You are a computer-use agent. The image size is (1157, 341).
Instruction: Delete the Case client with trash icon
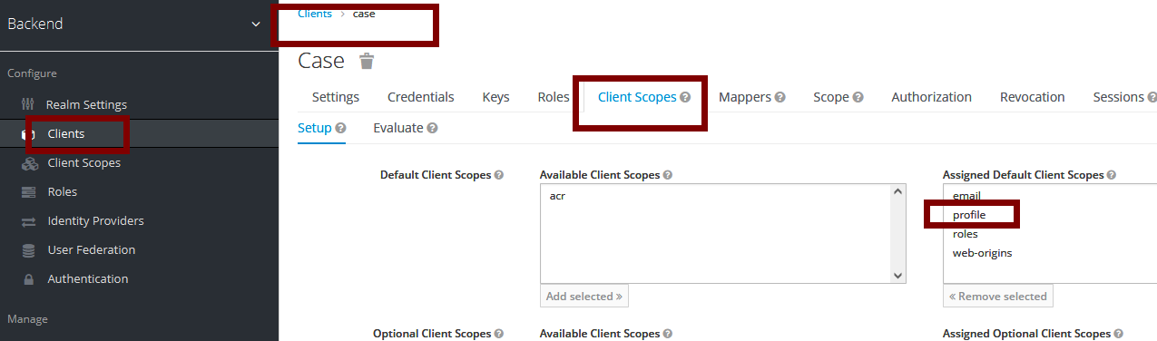click(366, 62)
